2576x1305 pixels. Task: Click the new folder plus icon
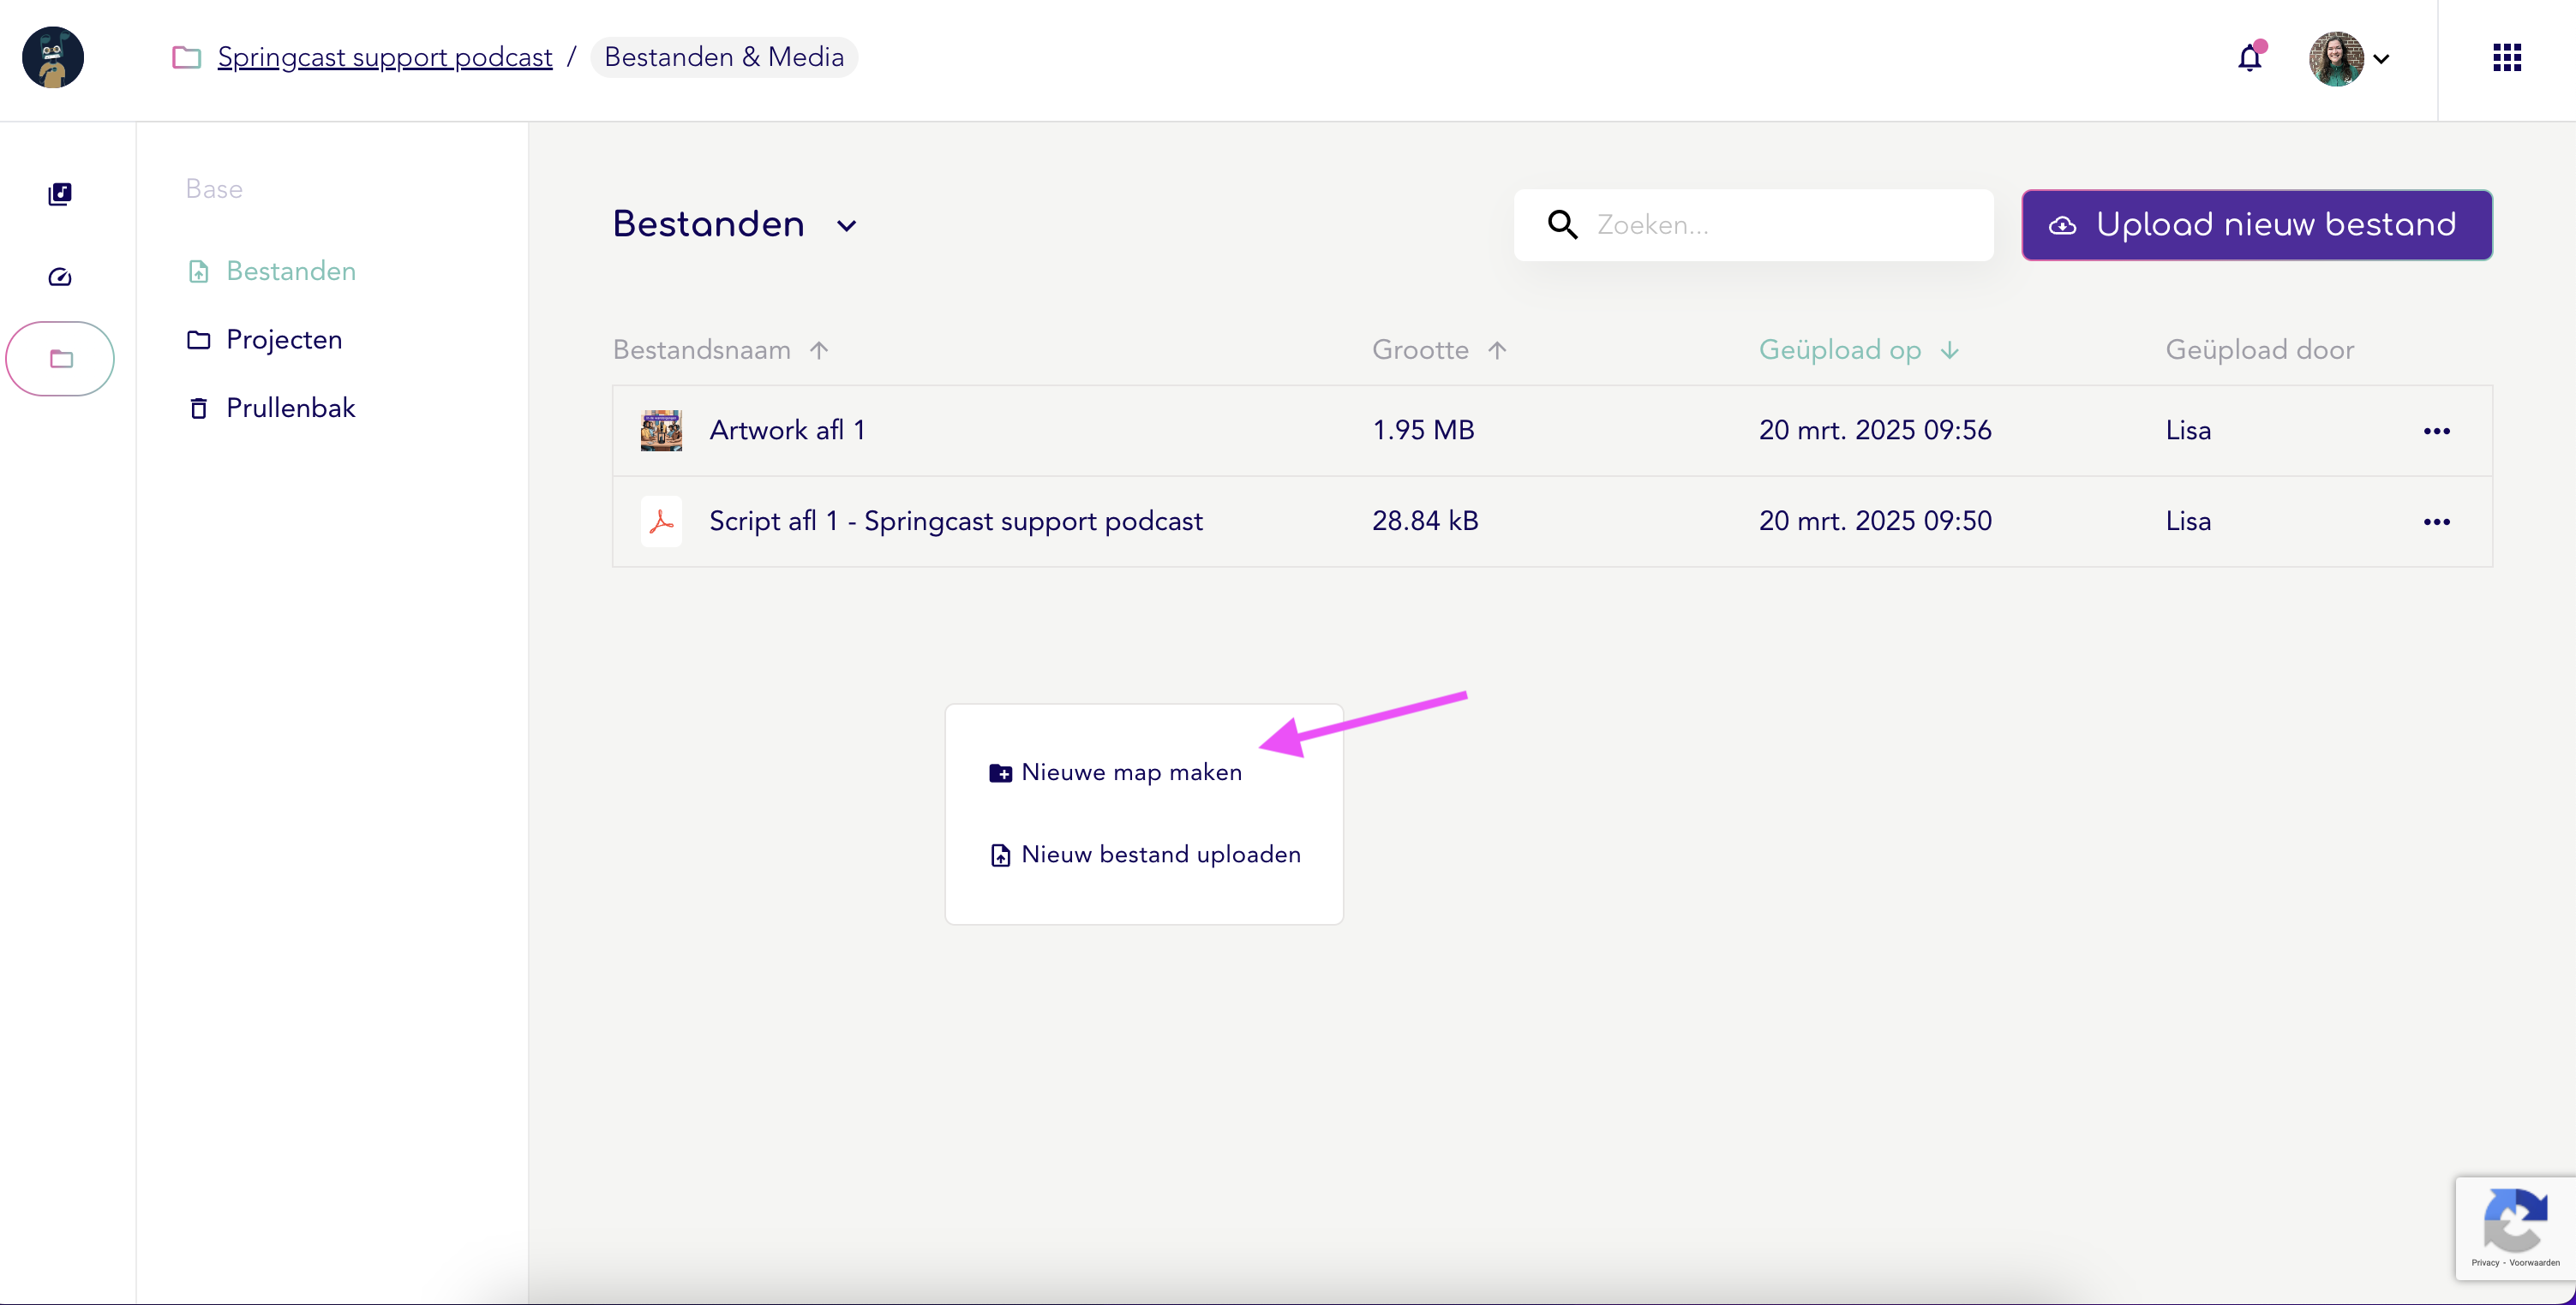1000,773
